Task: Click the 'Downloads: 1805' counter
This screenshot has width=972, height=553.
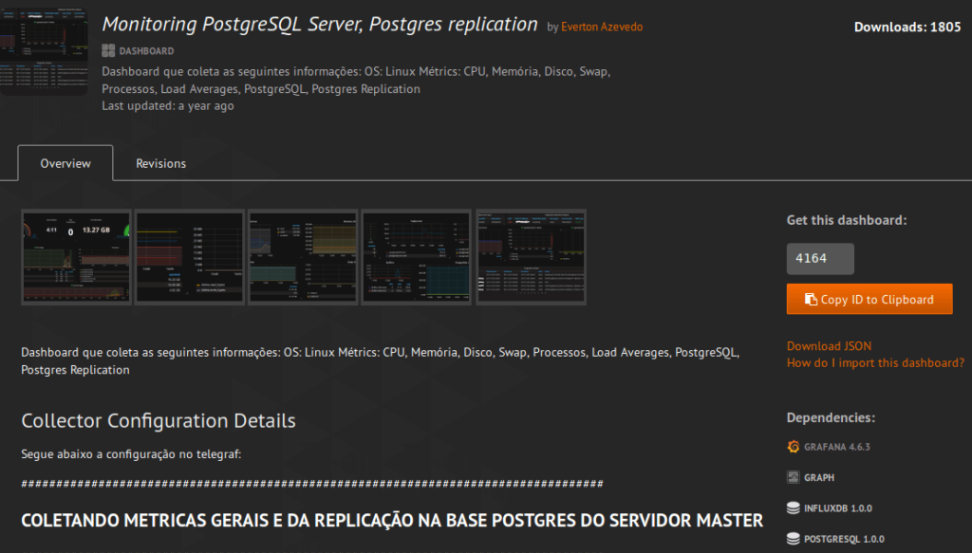Action: tap(907, 27)
